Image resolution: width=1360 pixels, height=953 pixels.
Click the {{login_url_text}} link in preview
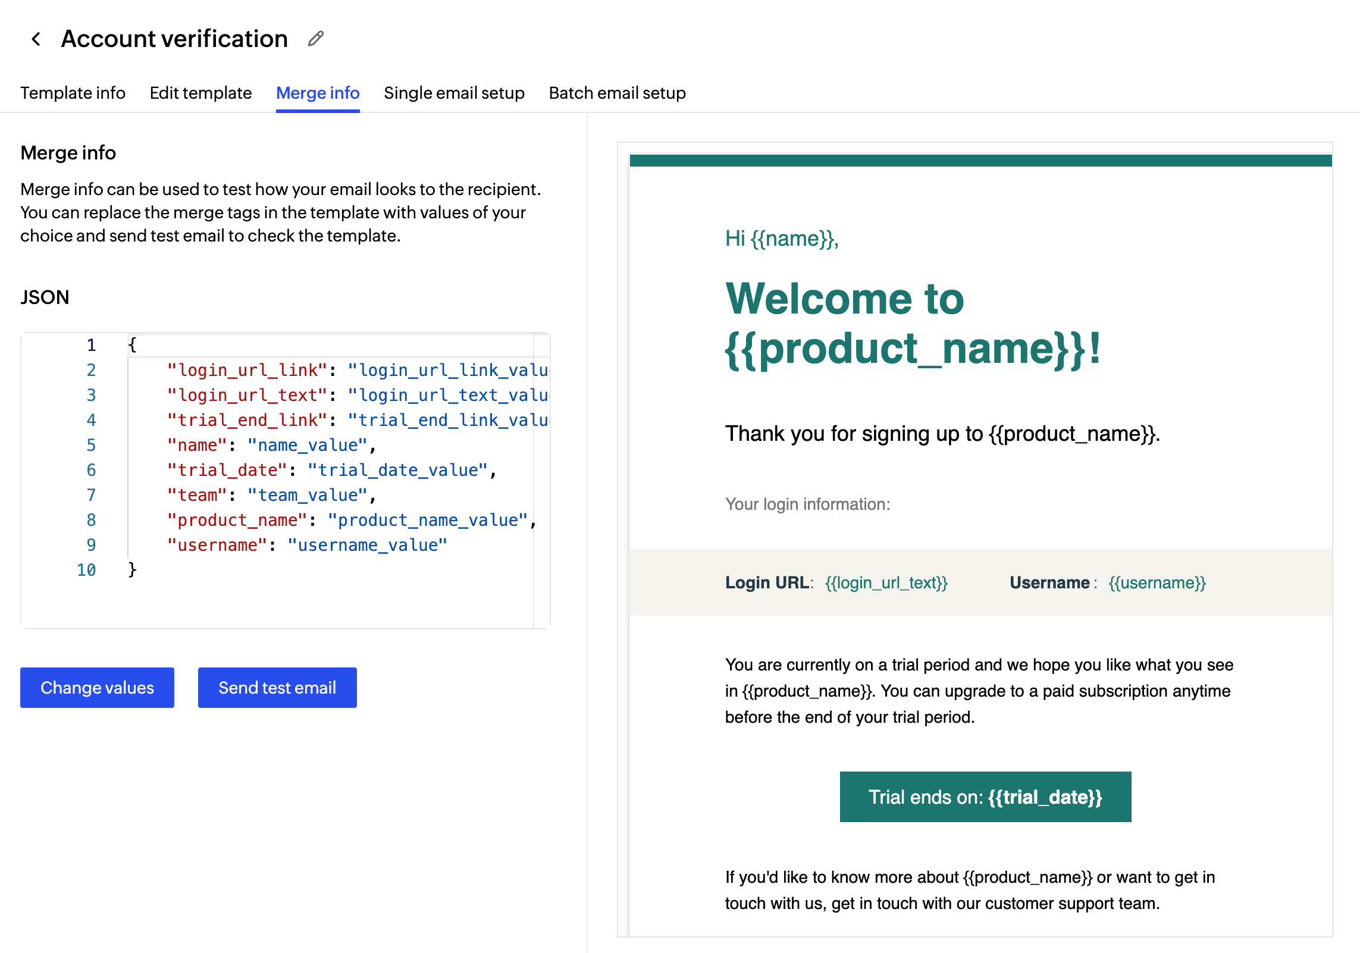click(886, 582)
